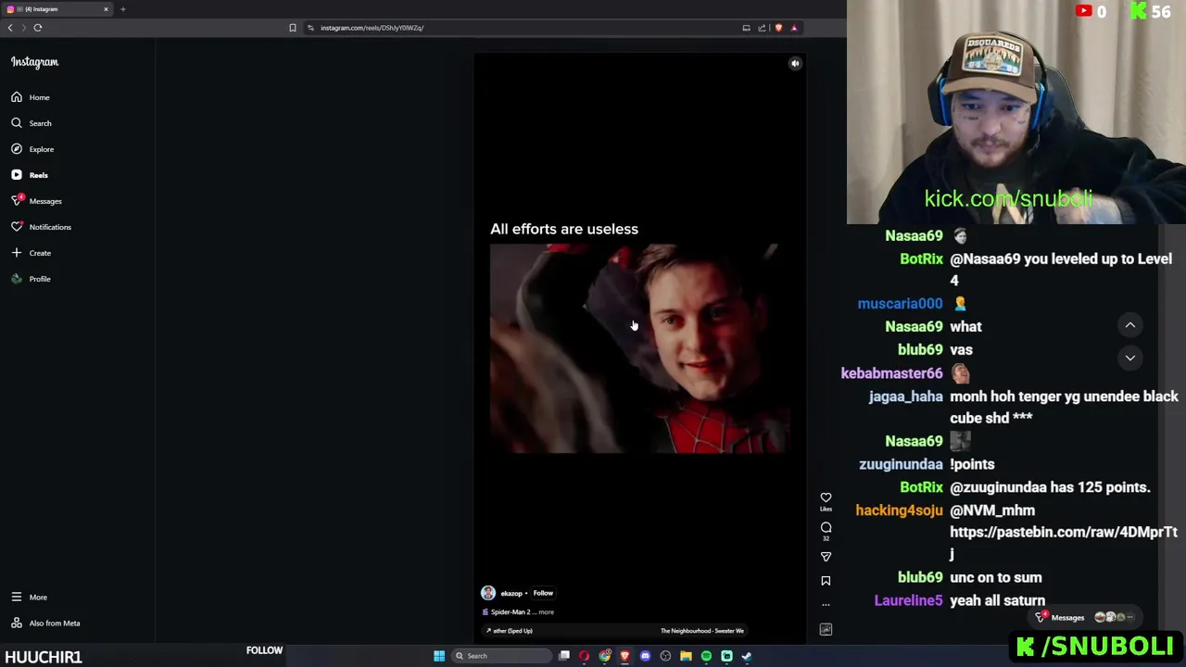Click the Instagram logo
The height and width of the screenshot is (667, 1186).
coord(34,62)
